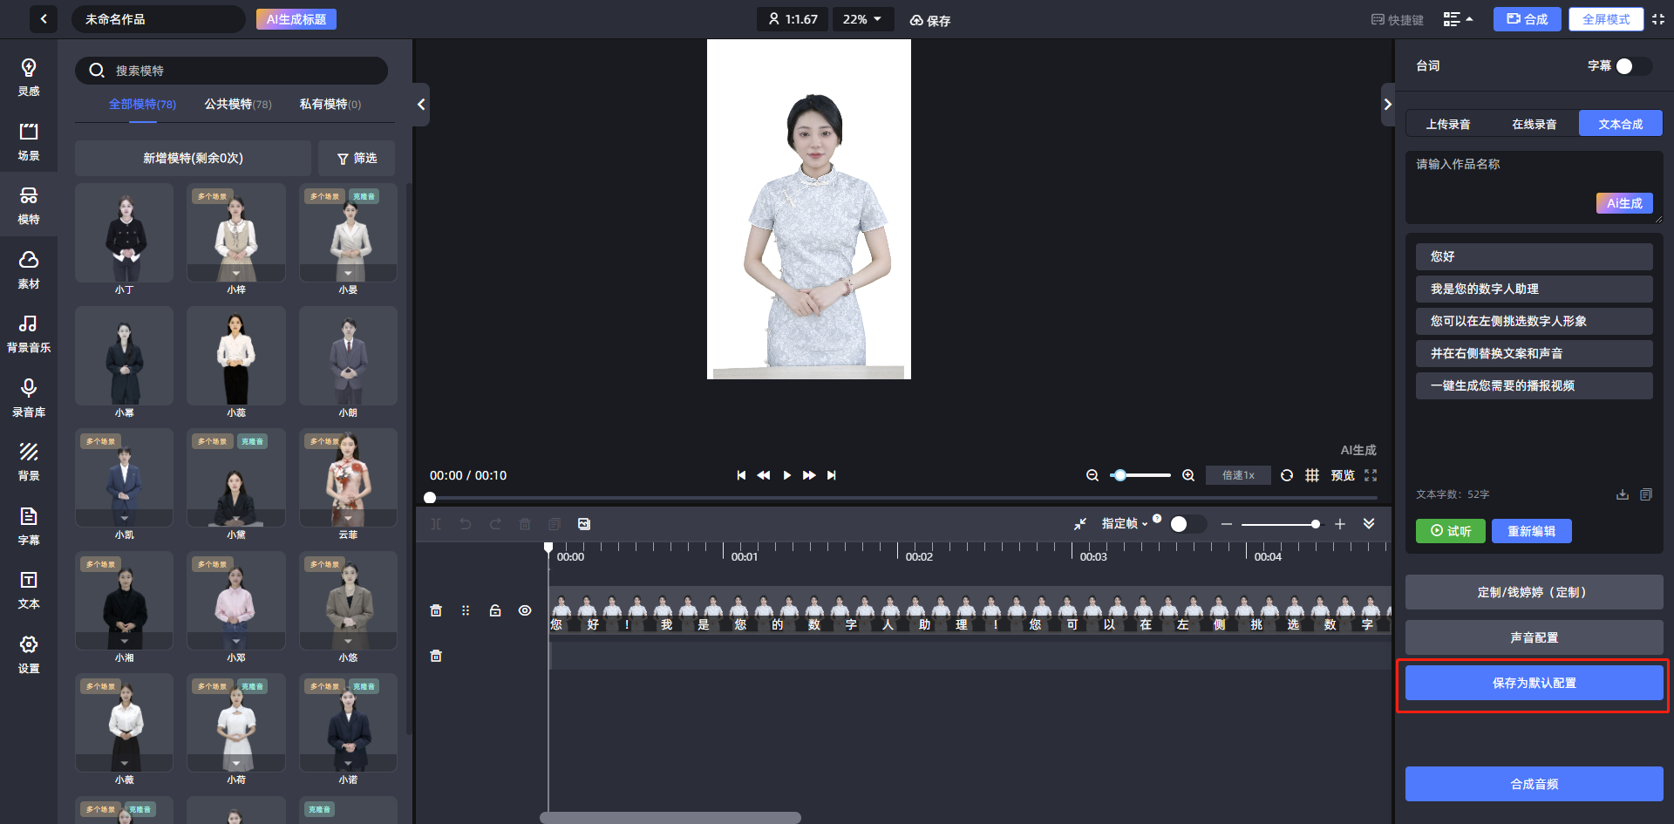The width and height of the screenshot is (1674, 824).
Task: Collapse the left model panel arrow
Action: pos(421,105)
